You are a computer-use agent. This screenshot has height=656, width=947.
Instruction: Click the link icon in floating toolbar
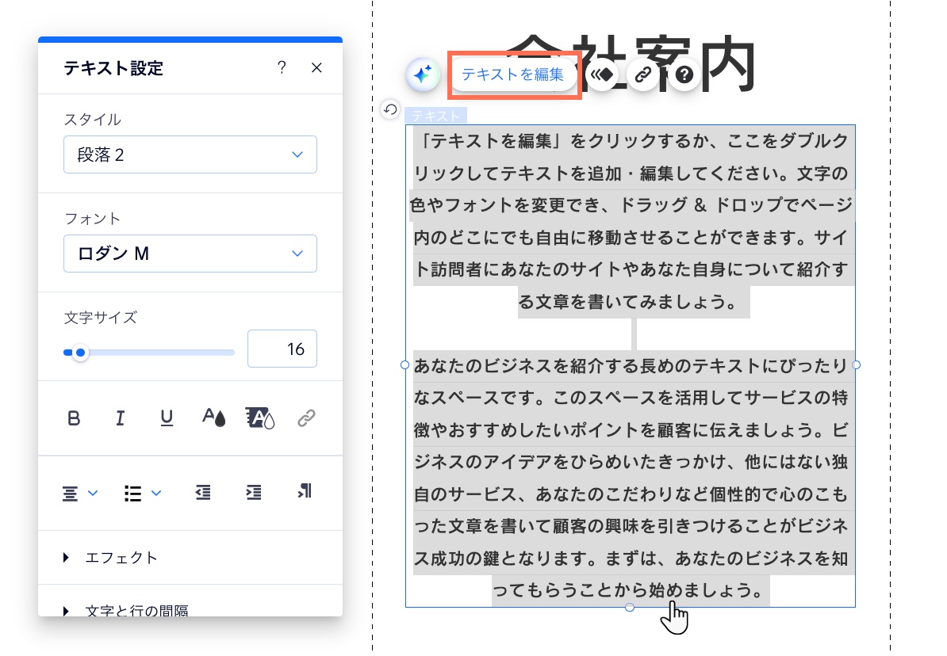click(x=643, y=75)
